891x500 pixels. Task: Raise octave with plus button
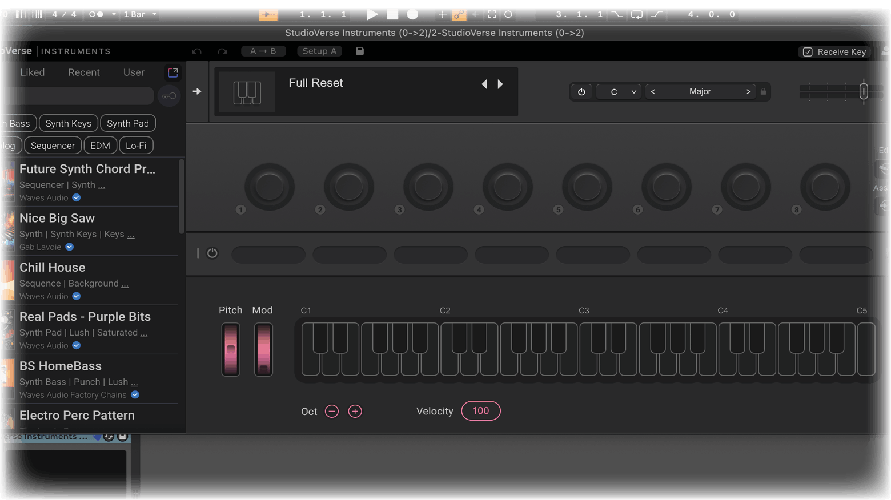[355, 411]
